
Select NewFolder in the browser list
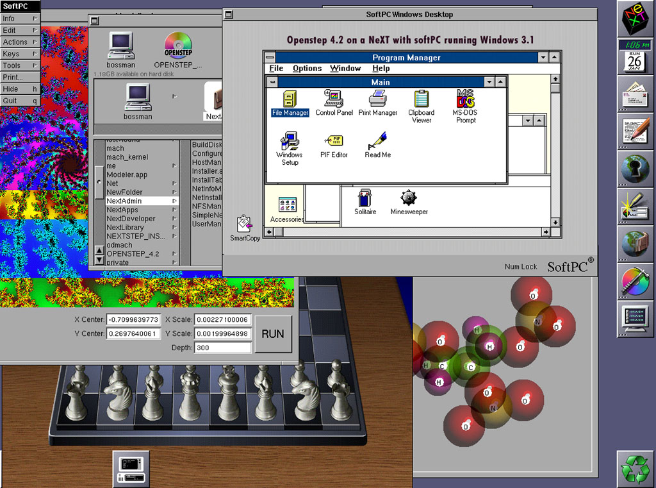click(142, 192)
